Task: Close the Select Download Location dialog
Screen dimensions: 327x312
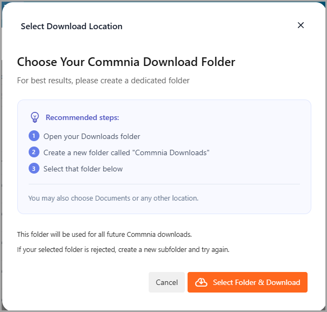Action: pyautogui.click(x=301, y=25)
